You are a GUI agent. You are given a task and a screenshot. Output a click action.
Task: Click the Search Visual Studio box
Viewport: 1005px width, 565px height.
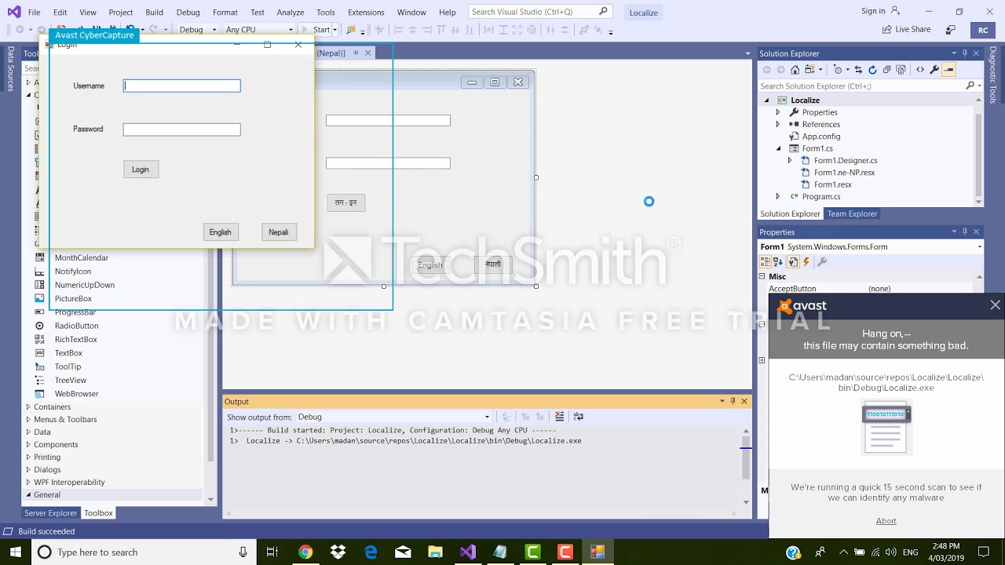539,12
